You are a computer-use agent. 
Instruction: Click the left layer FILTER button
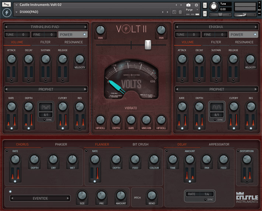(45, 42)
